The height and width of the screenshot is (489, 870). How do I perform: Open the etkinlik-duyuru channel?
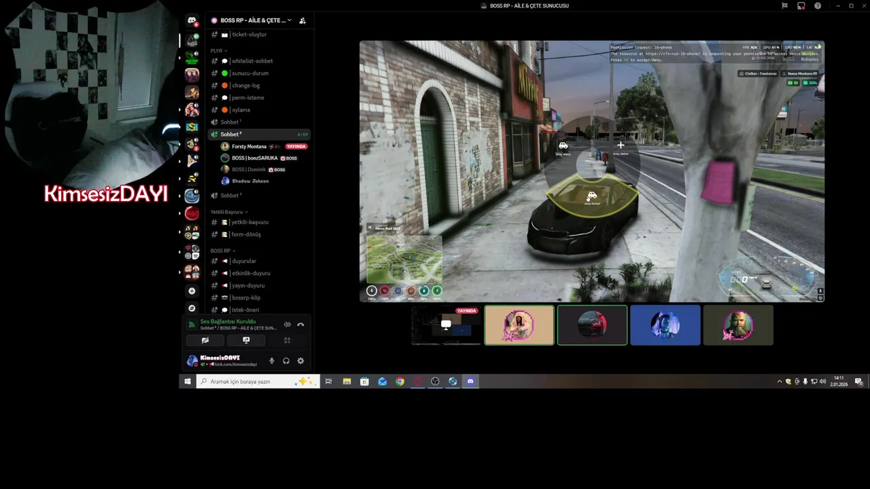point(260,273)
